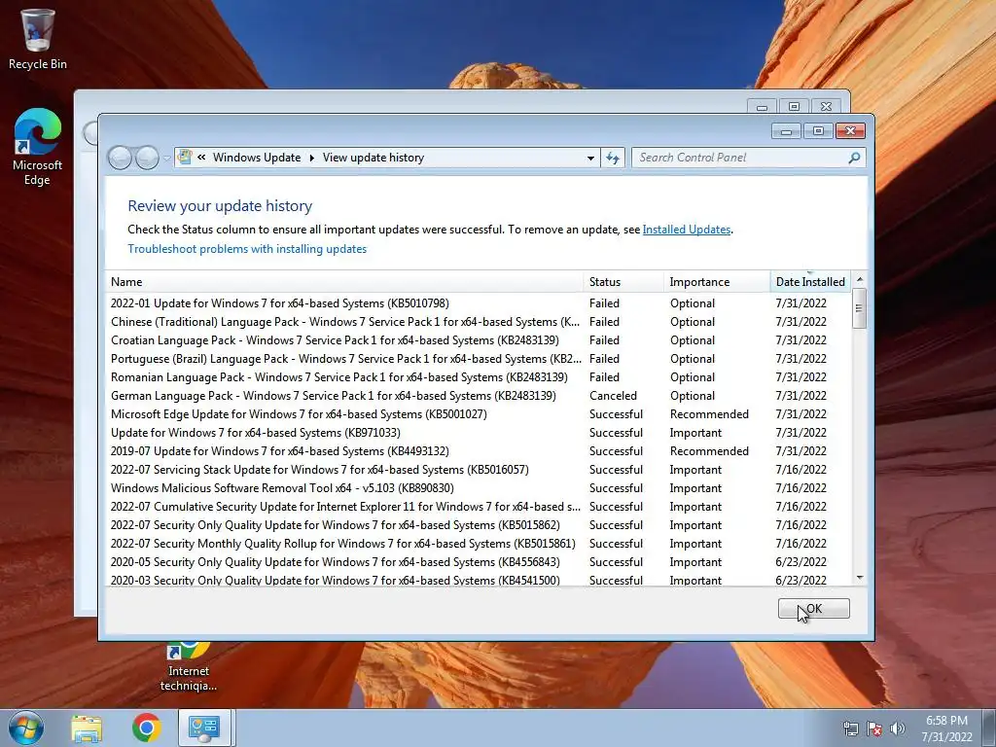Open the recent pages dropdown arrow
This screenshot has width=996, height=747.
[166, 159]
